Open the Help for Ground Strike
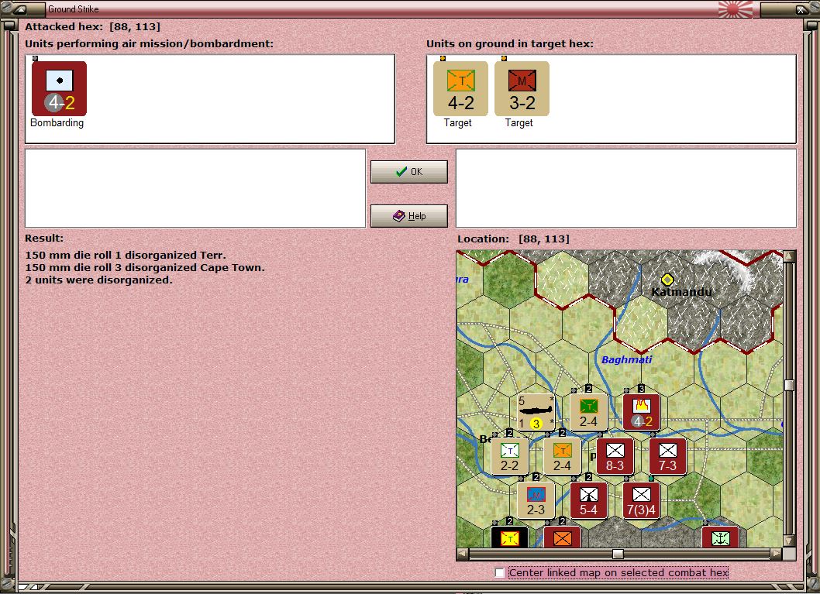 point(409,216)
